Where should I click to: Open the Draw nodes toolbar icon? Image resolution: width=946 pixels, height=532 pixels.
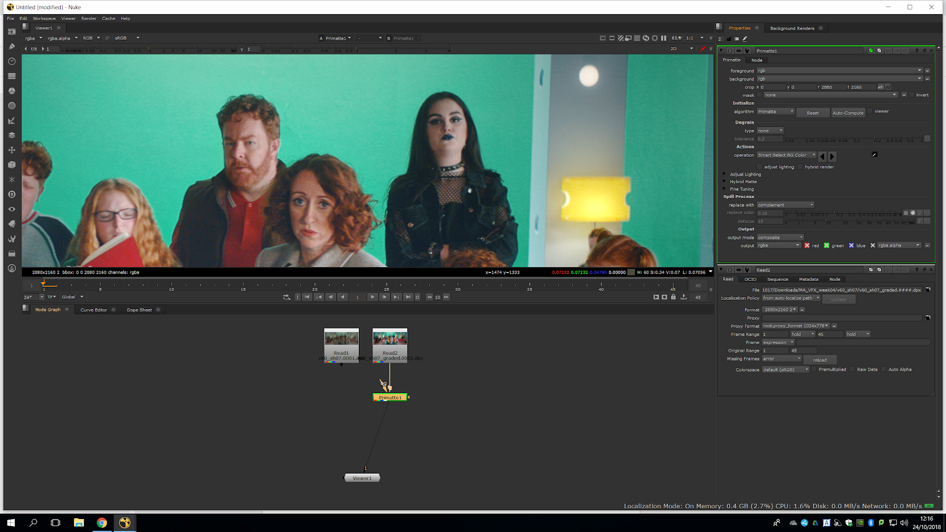[11, 47]
